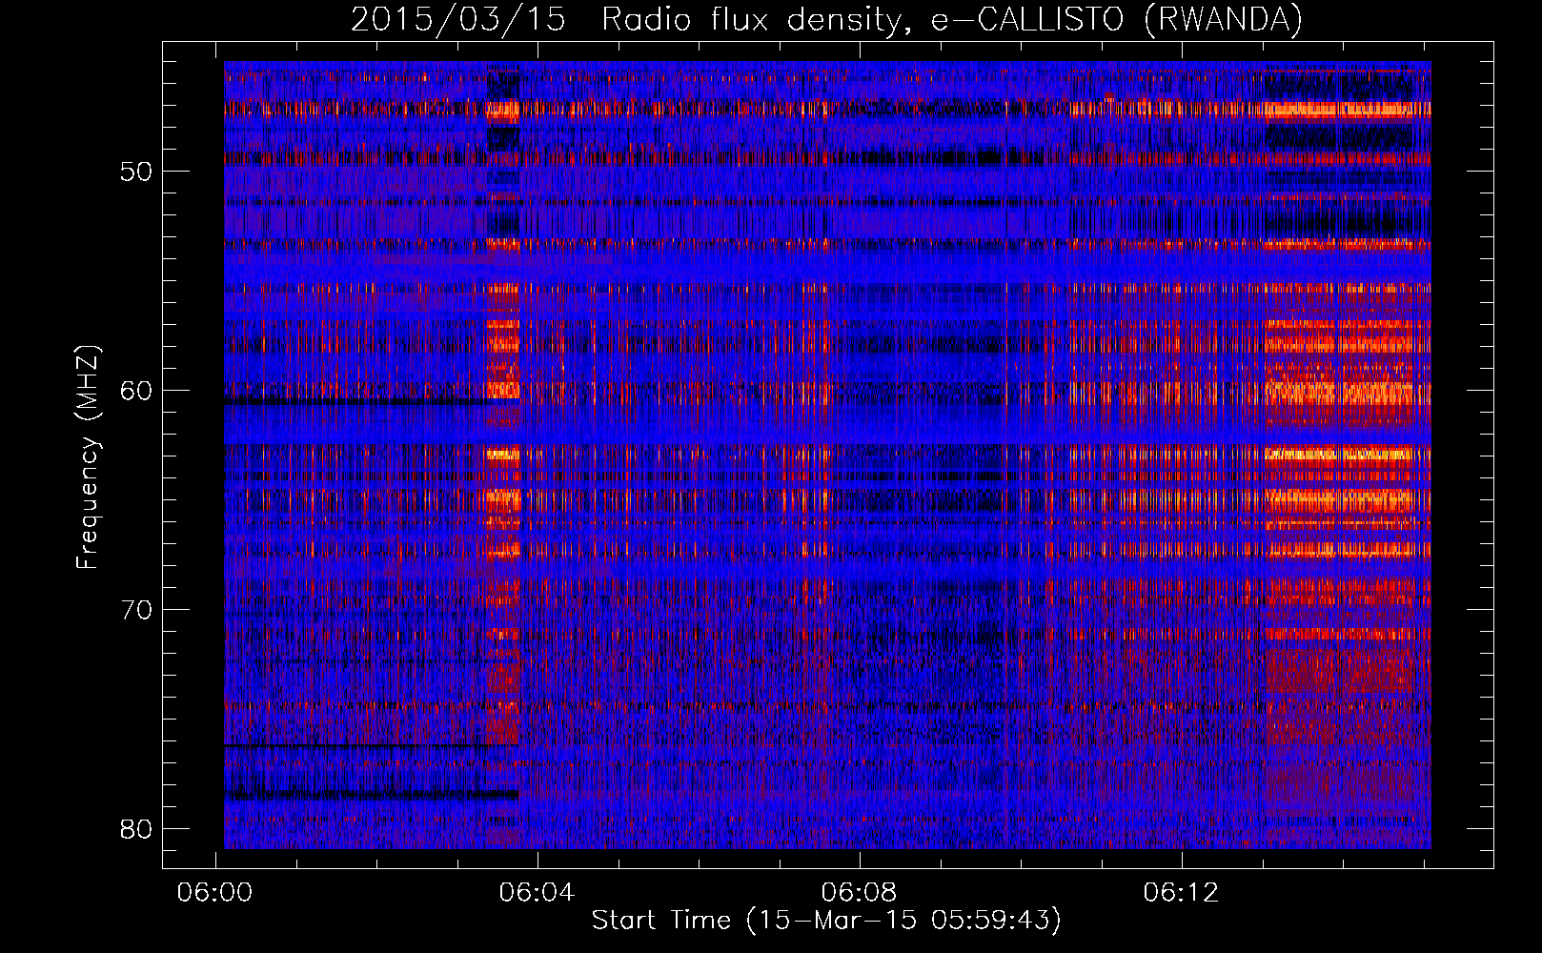Click the 'Start Time (15-Mar-15 05:59:43)' label
The image size is (1542, 953).
click(x=826, y=921)
